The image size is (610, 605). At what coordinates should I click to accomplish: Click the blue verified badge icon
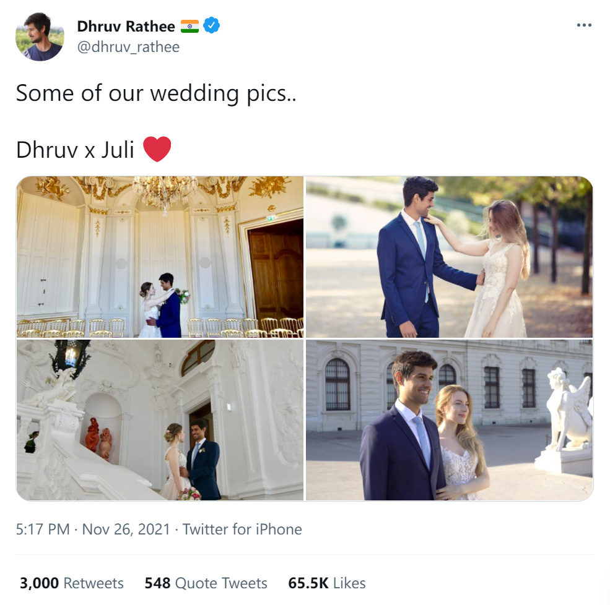pos(211,25)
